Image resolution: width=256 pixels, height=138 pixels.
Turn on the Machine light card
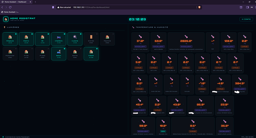107,39
